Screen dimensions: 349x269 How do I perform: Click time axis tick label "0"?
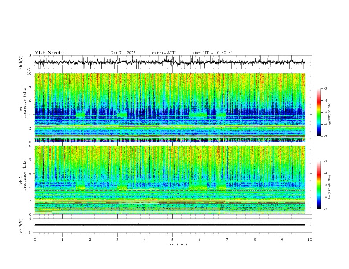click(x=35, y=240)
